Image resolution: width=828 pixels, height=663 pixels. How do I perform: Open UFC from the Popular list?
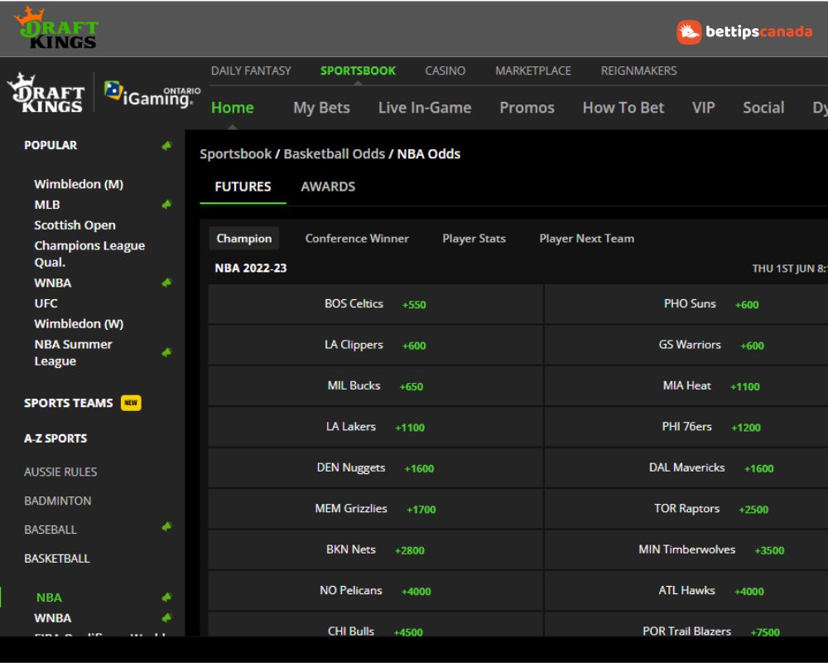[46, 303]
